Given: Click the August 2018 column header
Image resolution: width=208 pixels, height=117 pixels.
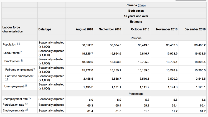Looking at the screenshot, I should click(x=84, y=29).
